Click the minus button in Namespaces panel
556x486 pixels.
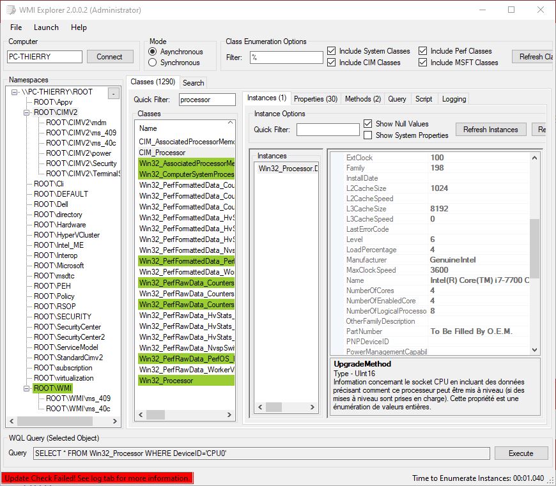coord(113,94)
